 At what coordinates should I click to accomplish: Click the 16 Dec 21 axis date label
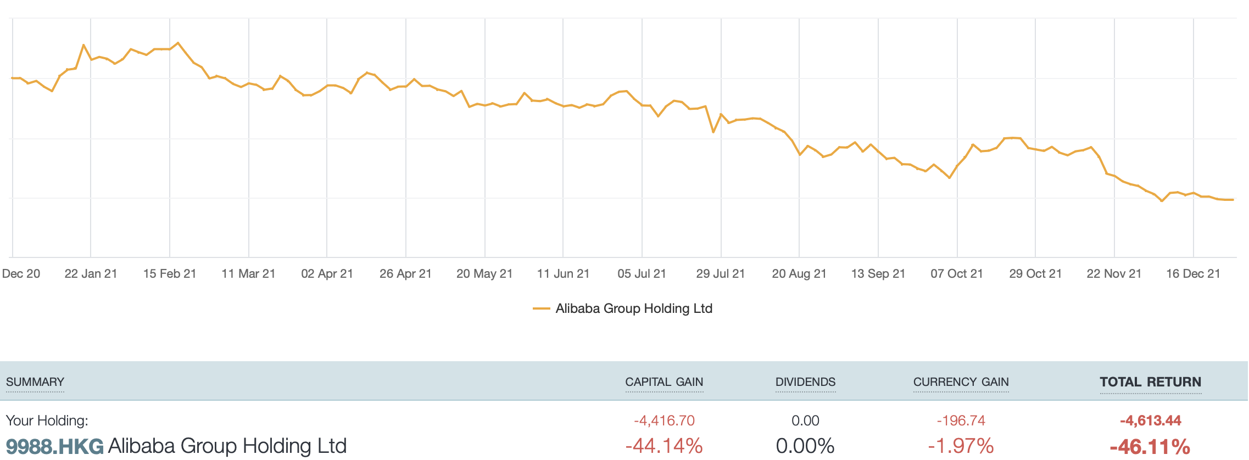tap(1193, 273)
